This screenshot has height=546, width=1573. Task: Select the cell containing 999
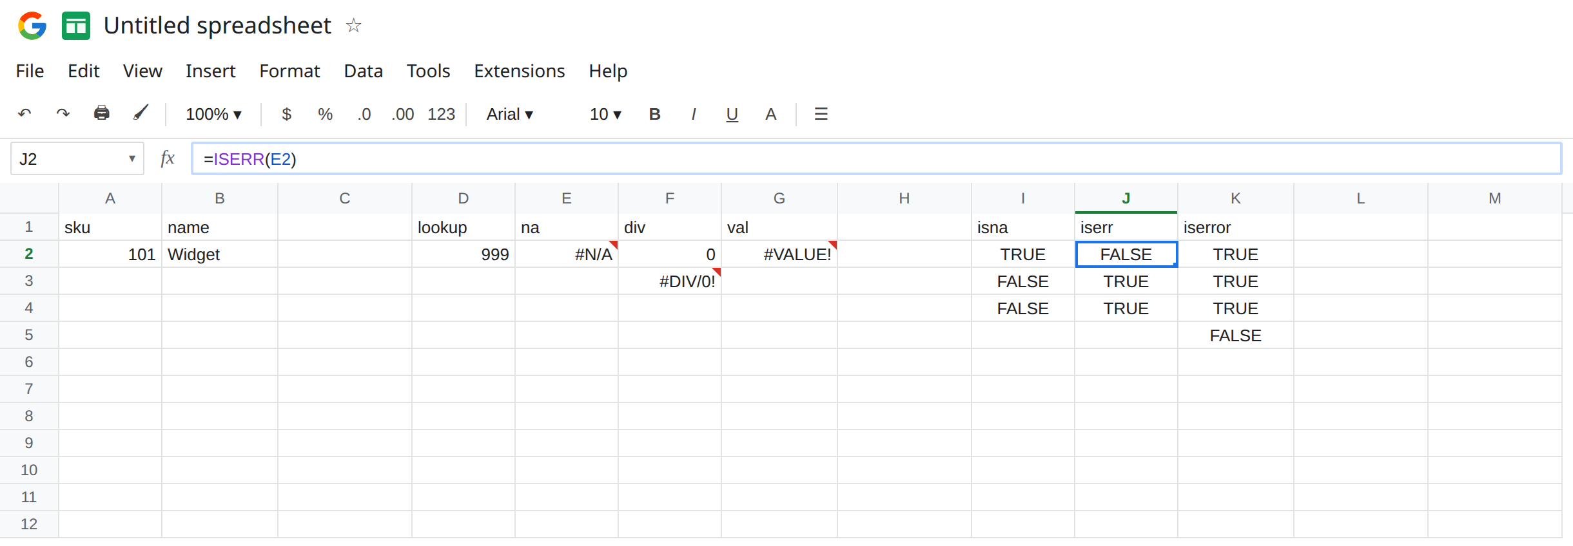tap(464, 254)
